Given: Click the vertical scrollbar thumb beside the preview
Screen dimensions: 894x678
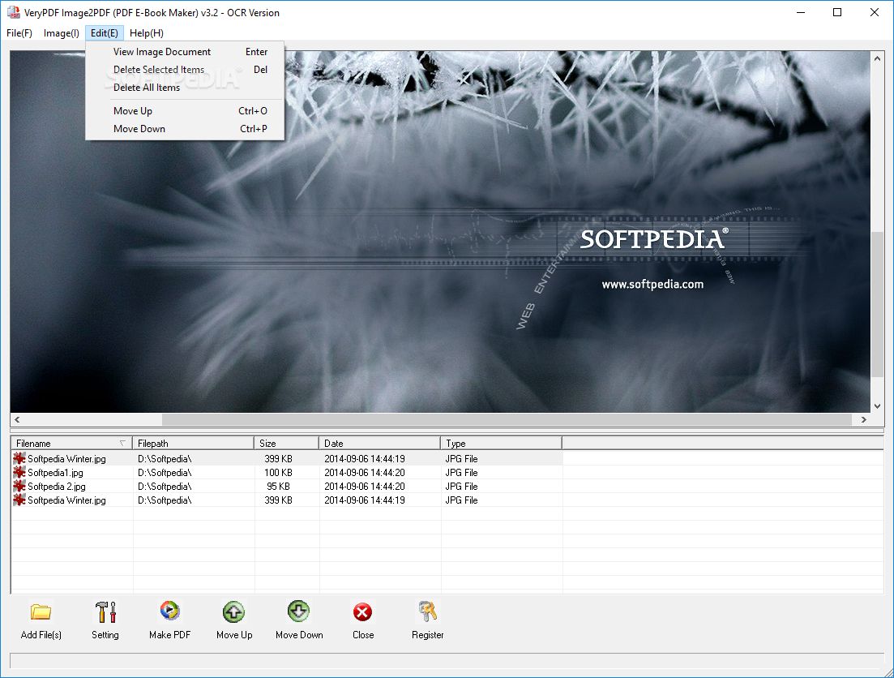Looking at the screenshot, I should (878, 304).
